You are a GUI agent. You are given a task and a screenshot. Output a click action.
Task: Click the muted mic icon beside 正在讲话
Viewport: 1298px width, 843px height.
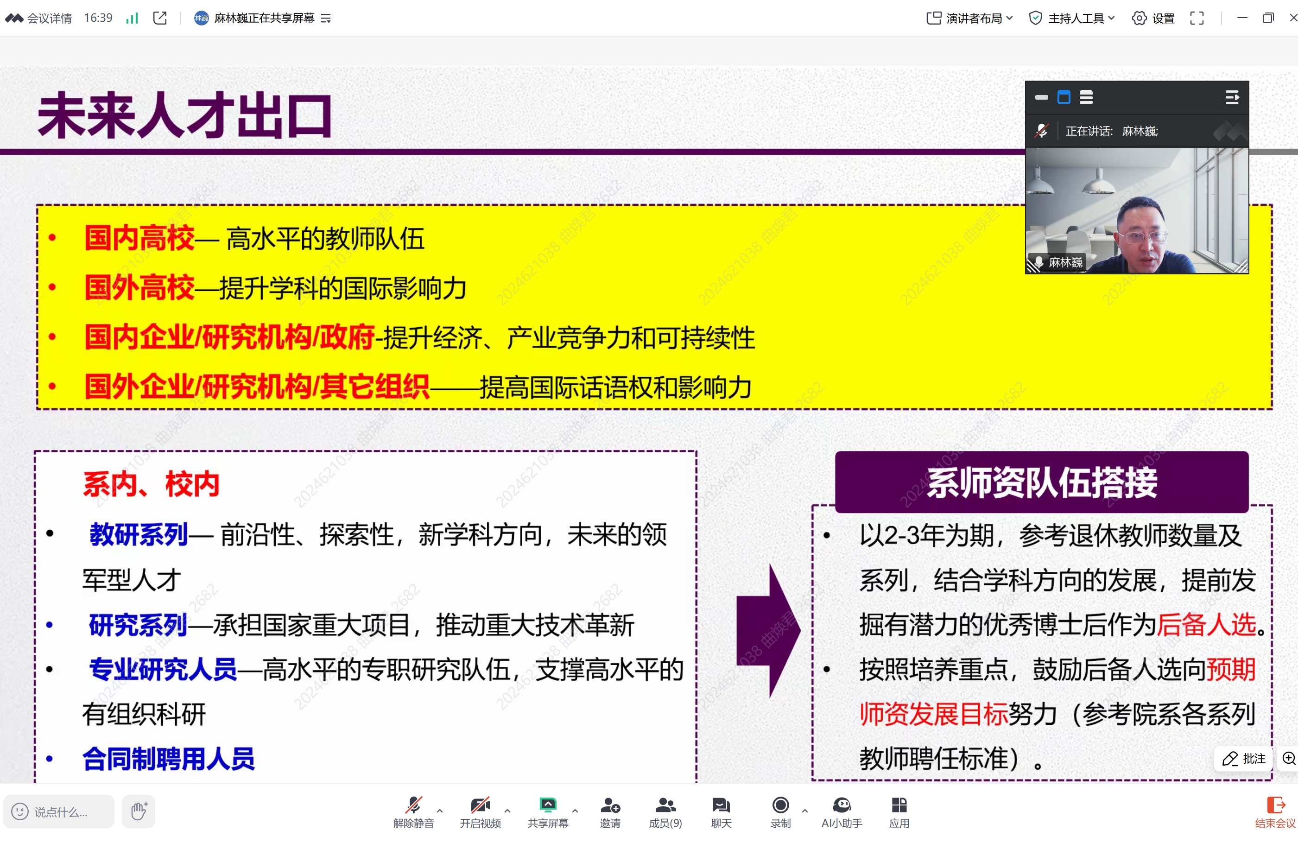click(1041, 131)
